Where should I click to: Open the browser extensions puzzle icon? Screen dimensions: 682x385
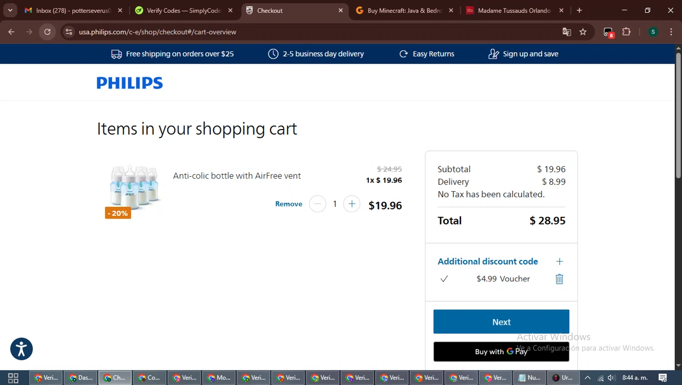[627, 32]
